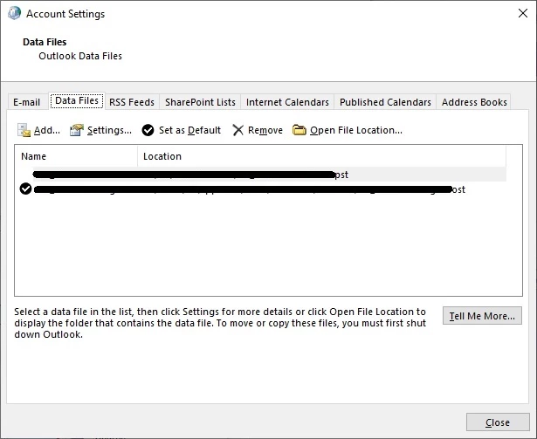Select the Data Files tab

77,100
